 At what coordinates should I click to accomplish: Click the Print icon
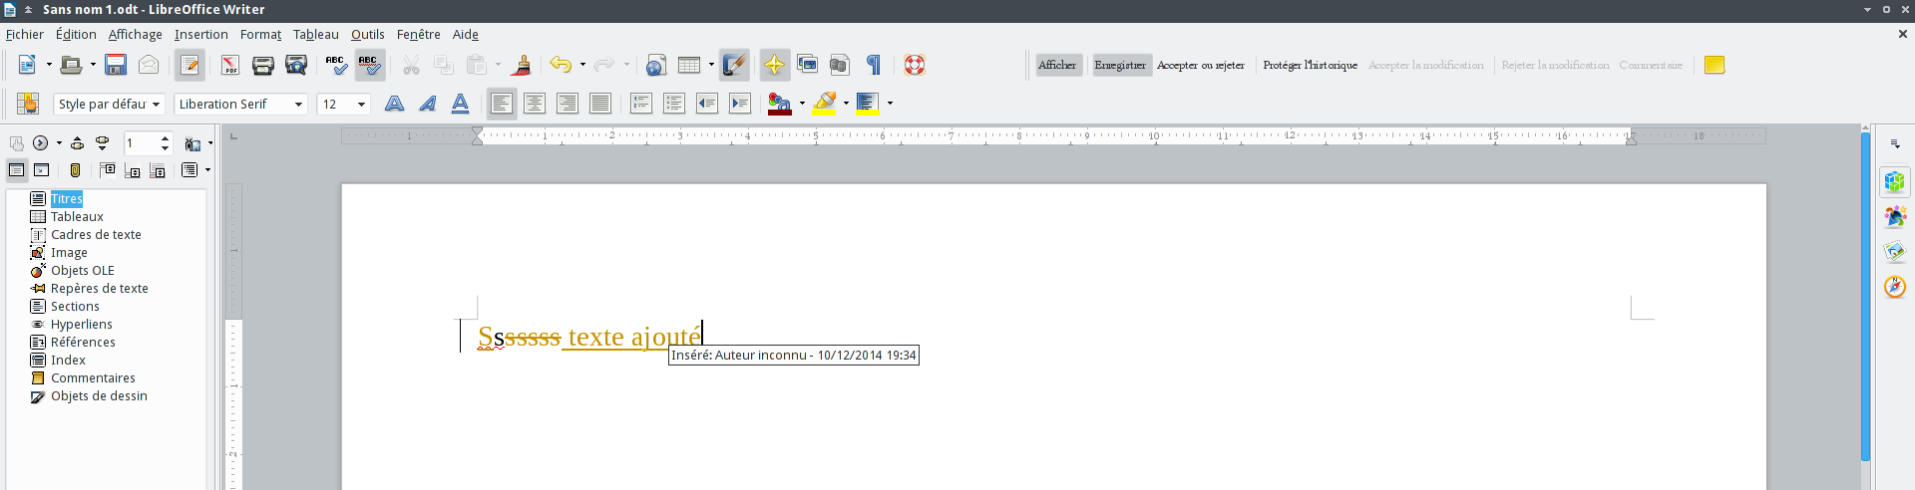tap(263, 65)
